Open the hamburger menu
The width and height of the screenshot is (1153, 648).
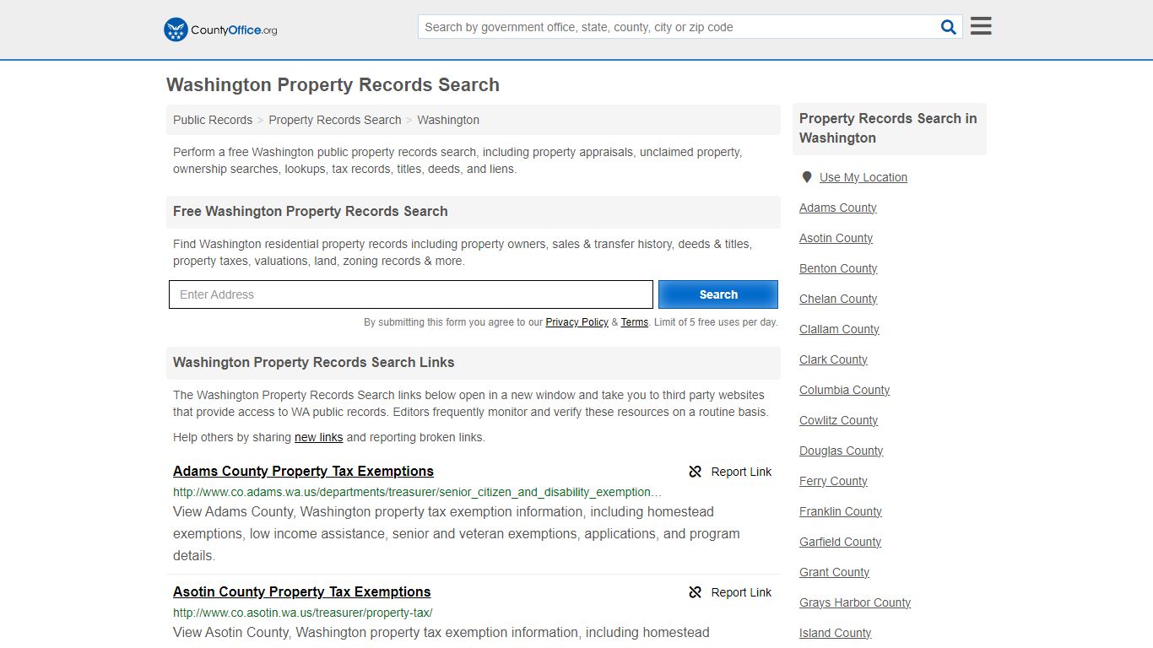(x=980, y=26)
